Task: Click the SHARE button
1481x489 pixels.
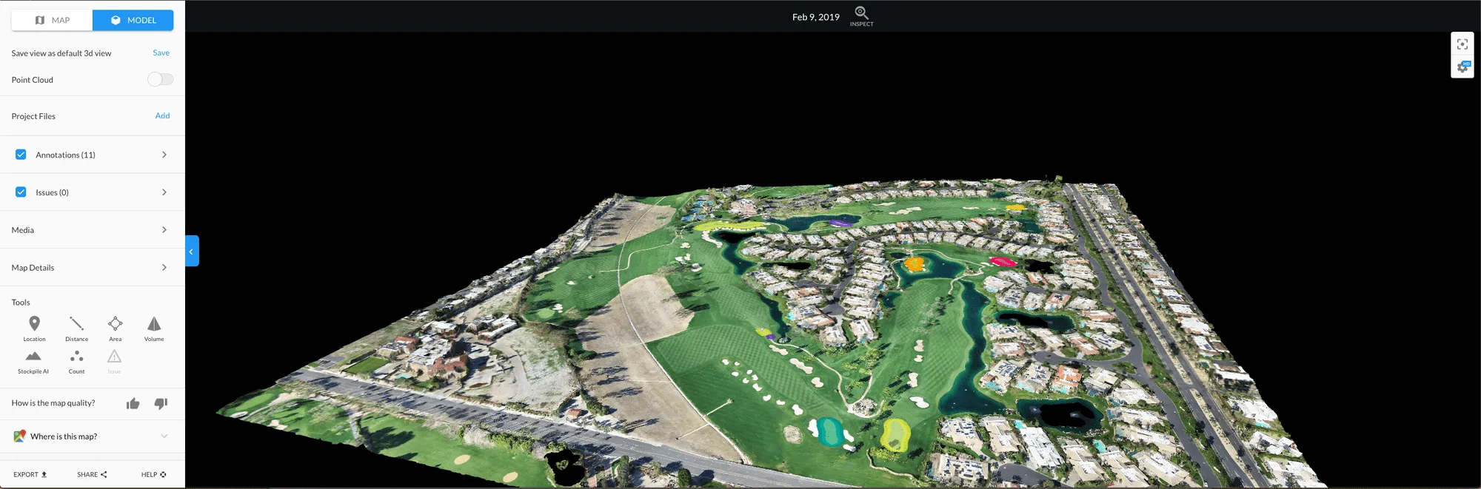Action: [92, 474]
